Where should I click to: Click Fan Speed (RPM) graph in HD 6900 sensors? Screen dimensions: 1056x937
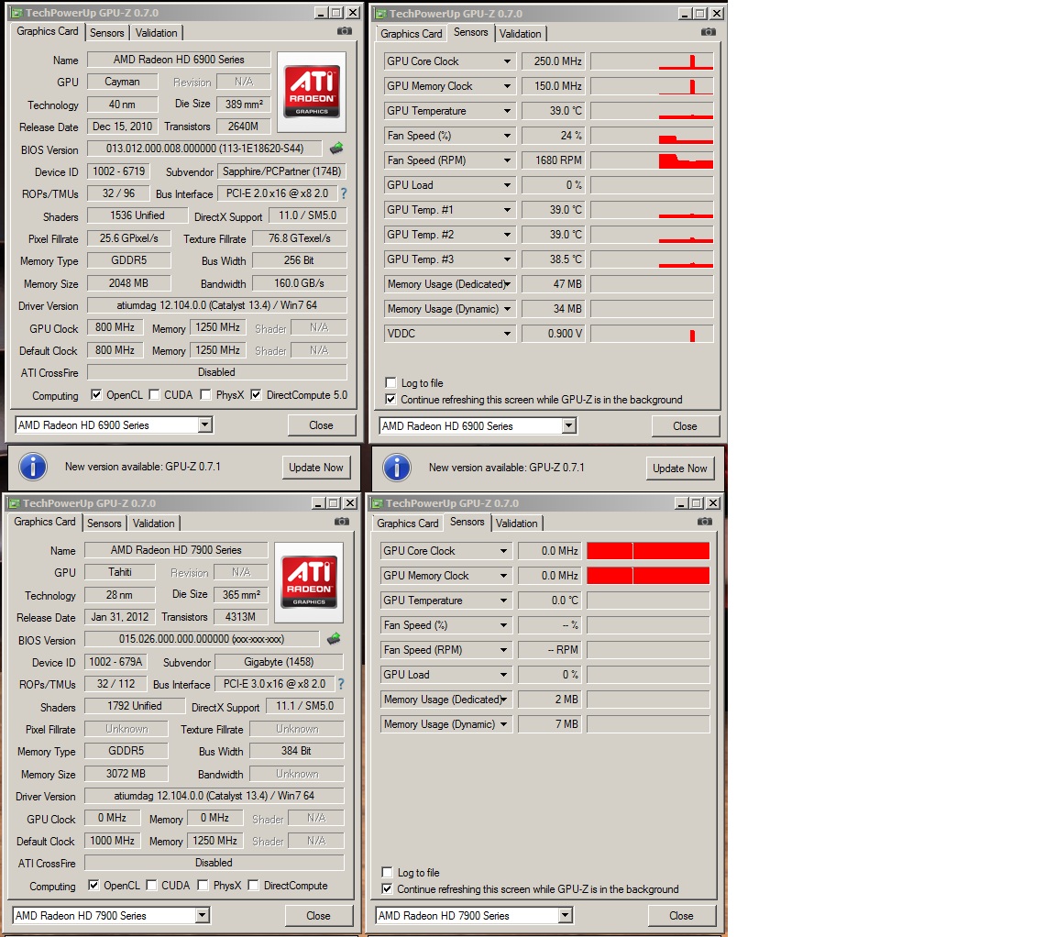click(651, 160)
